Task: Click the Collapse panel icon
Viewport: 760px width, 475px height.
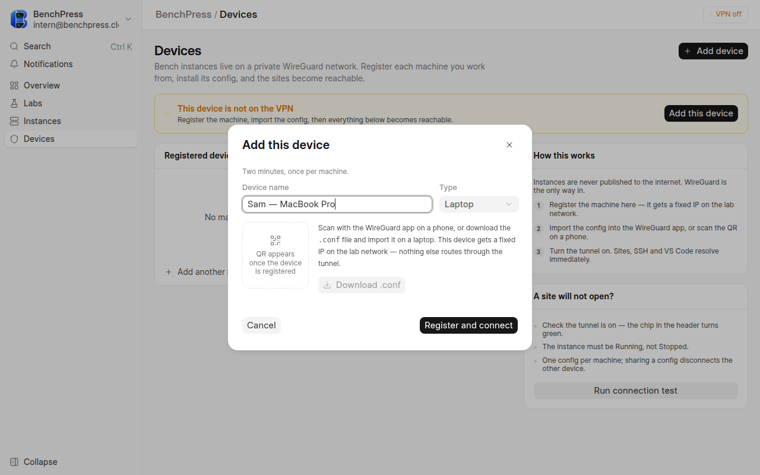Action: (14, 462)
